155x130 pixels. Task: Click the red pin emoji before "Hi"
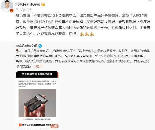click(17, 51)
